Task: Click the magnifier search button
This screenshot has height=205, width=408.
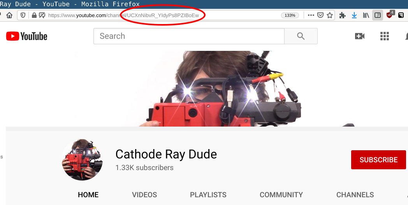Action: point(301,36)
